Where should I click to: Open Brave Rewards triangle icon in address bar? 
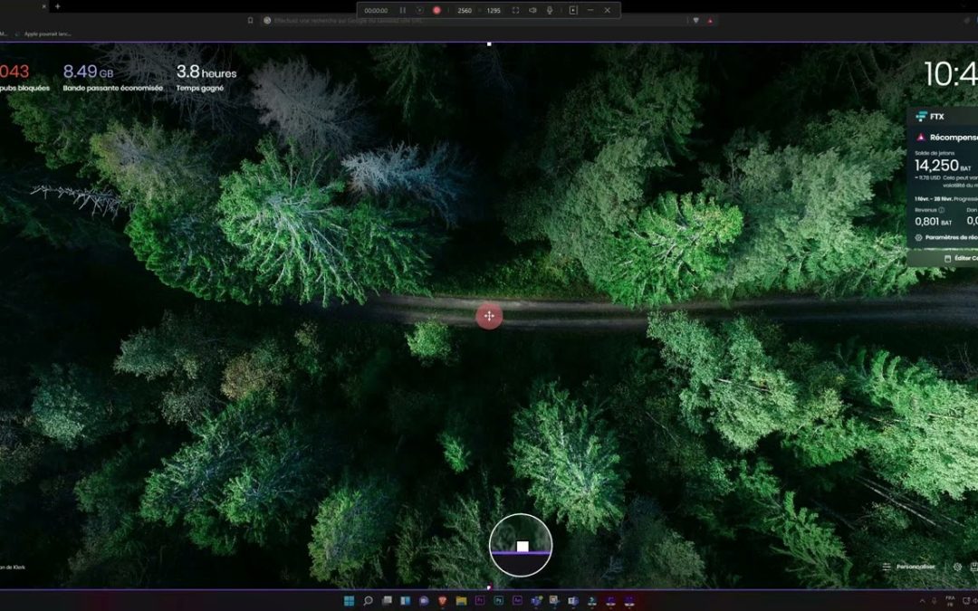point(710,21)
